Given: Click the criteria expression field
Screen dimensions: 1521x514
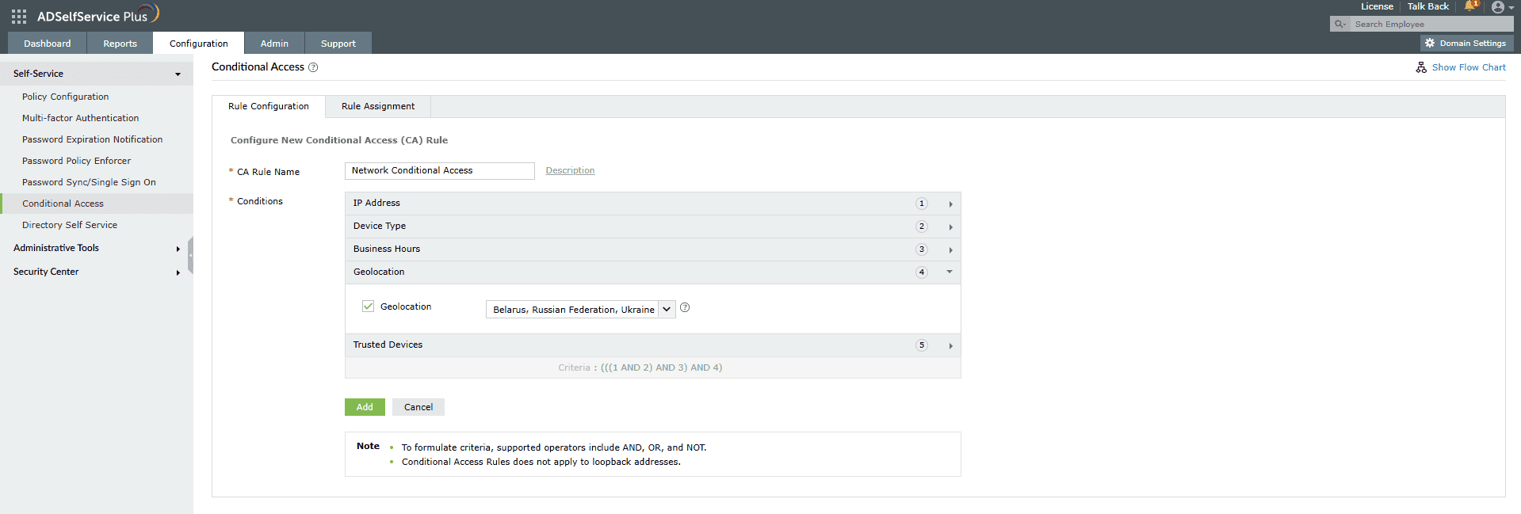Looking at the screenshot, I should (653, 367).
